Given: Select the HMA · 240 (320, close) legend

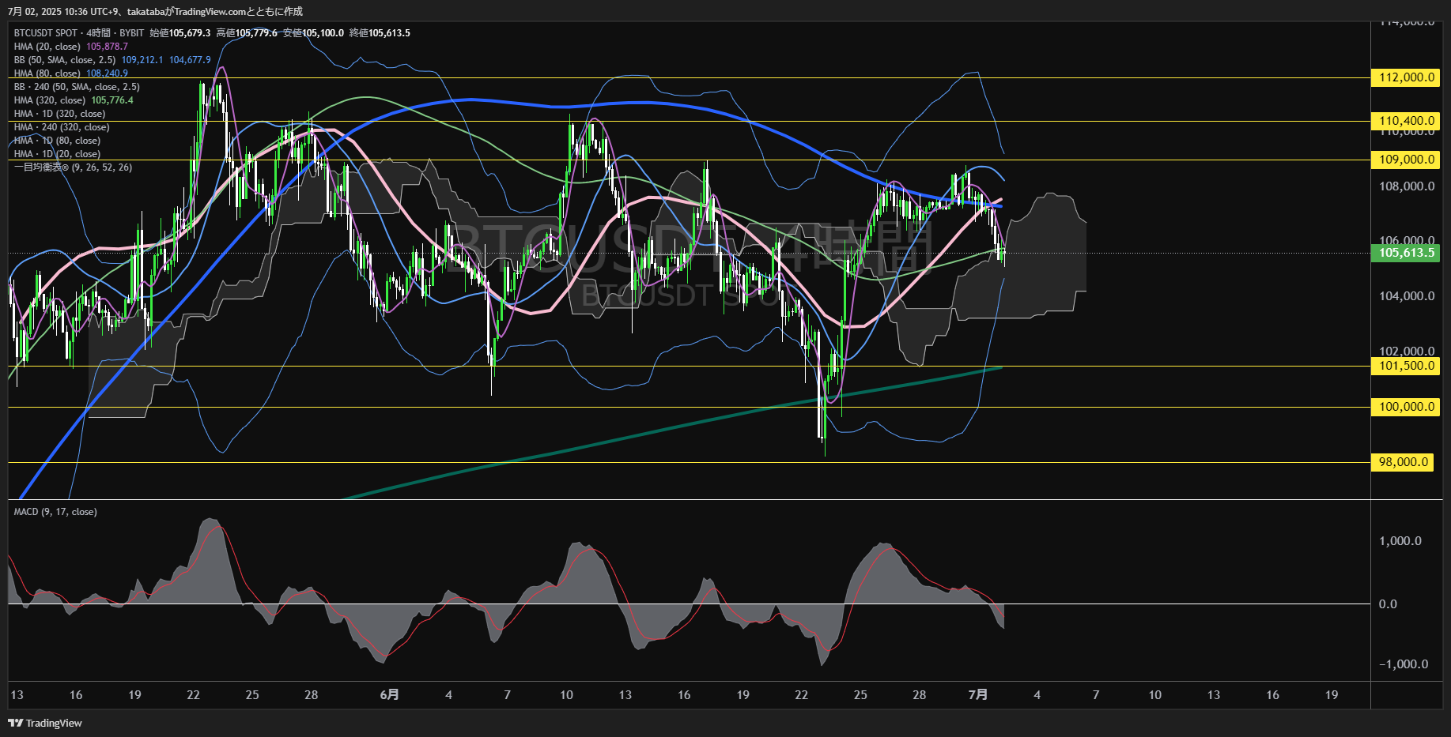Looking at the screenshot, I should point(62,127).
